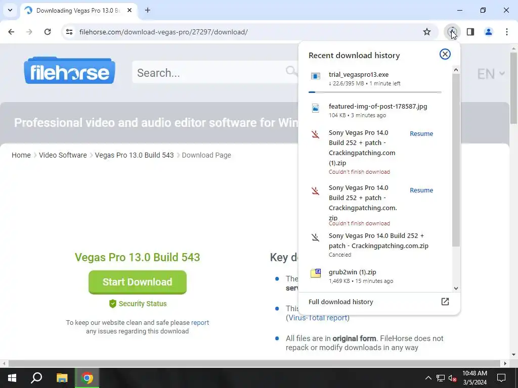Open the EN language dropdown
The width and height of the screenshot is (518, 388).
pyautogui.click(x=491, y=74)
